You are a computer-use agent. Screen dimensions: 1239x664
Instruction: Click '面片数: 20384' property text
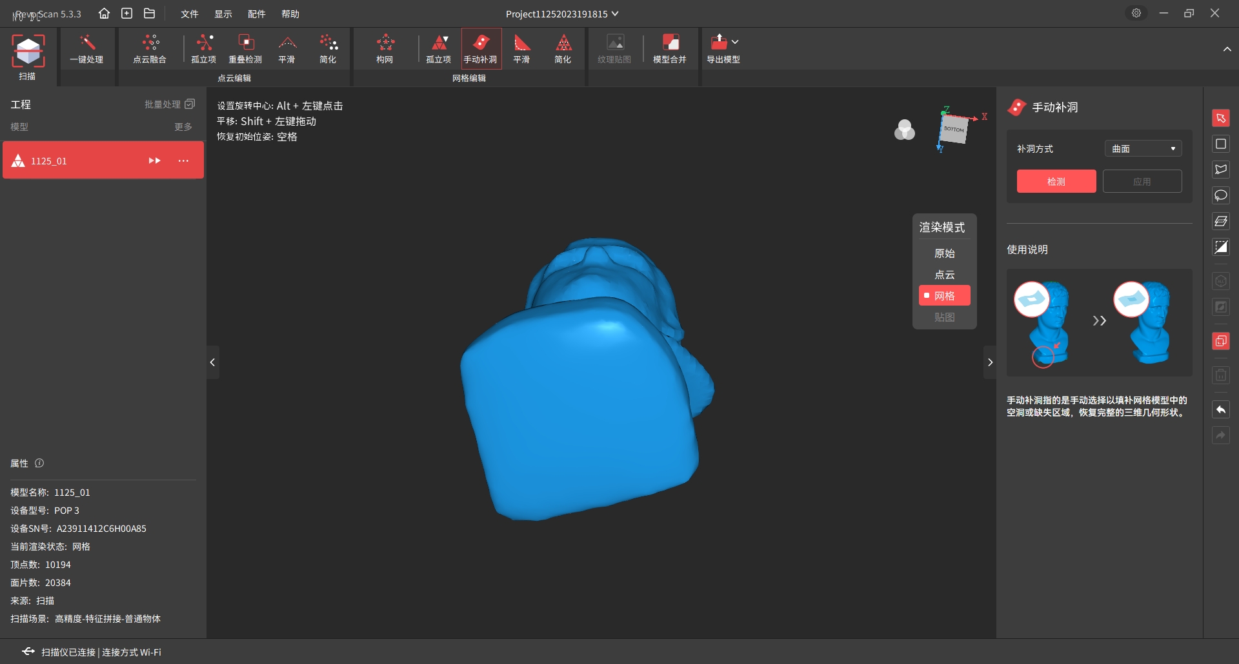coord(41,583)
